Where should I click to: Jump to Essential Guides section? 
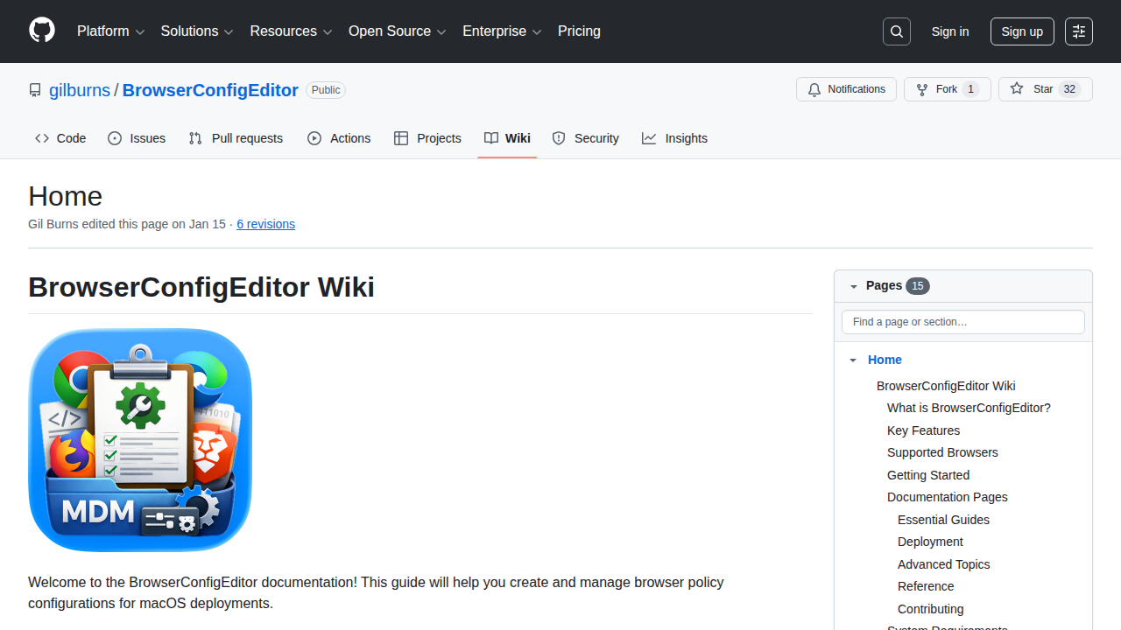pos(943,520)
